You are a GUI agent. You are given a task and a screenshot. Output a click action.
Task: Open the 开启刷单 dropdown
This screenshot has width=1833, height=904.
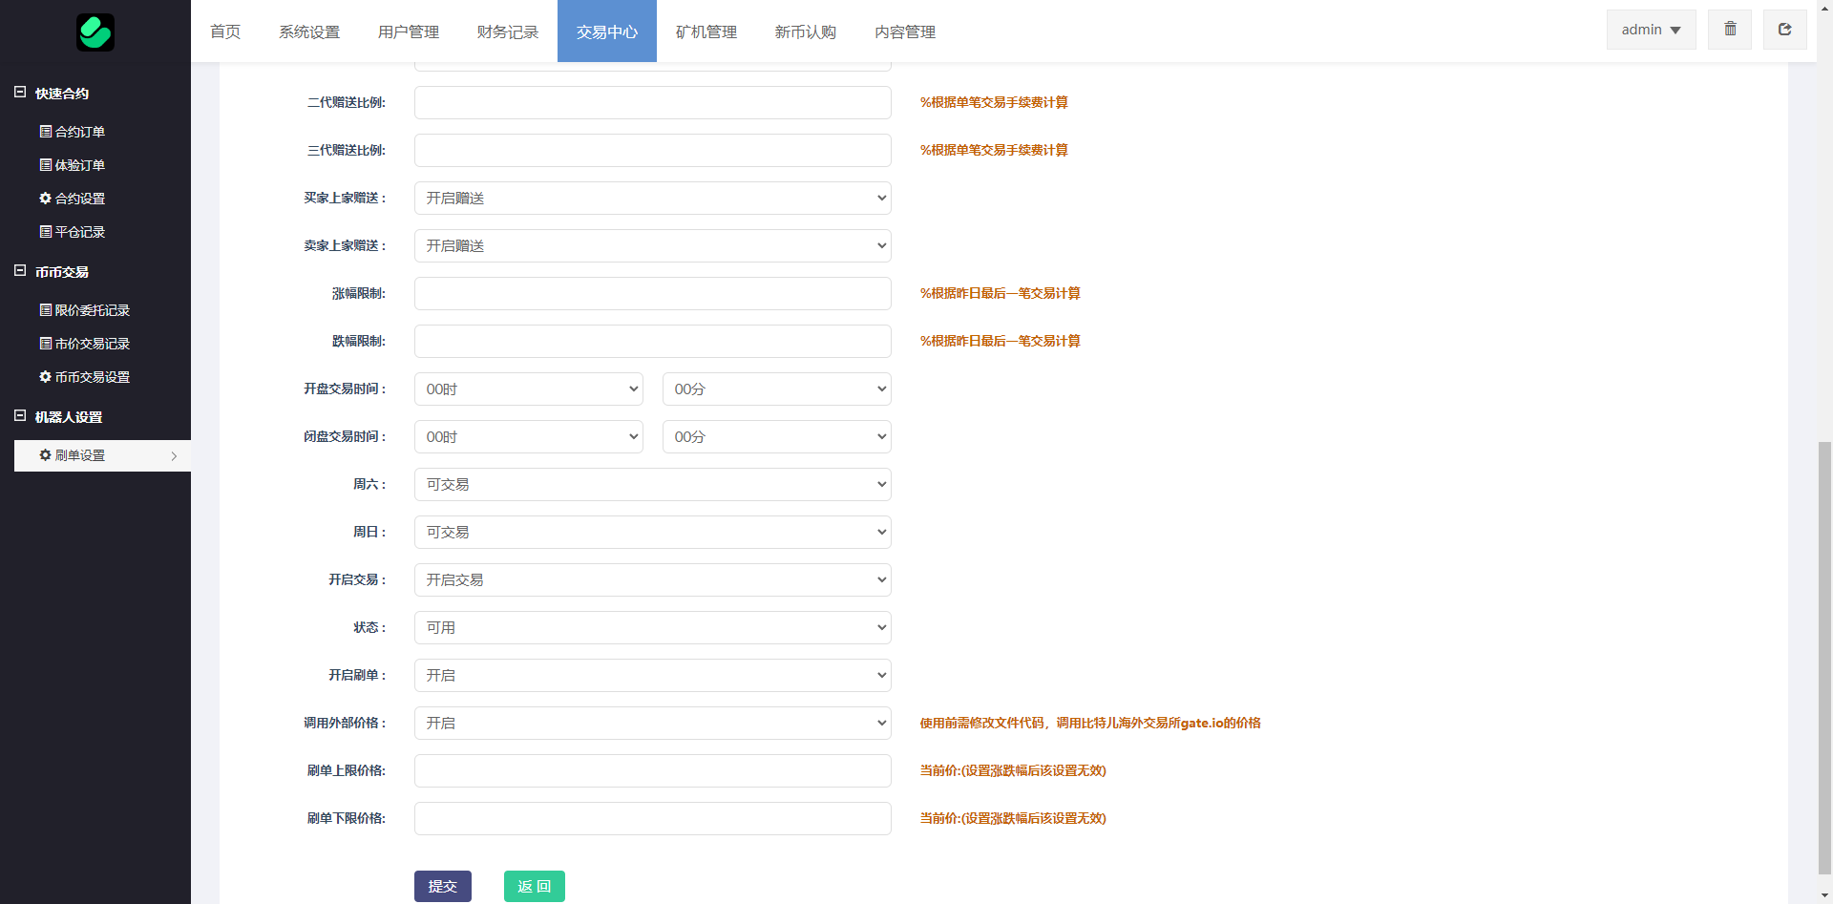652,676
